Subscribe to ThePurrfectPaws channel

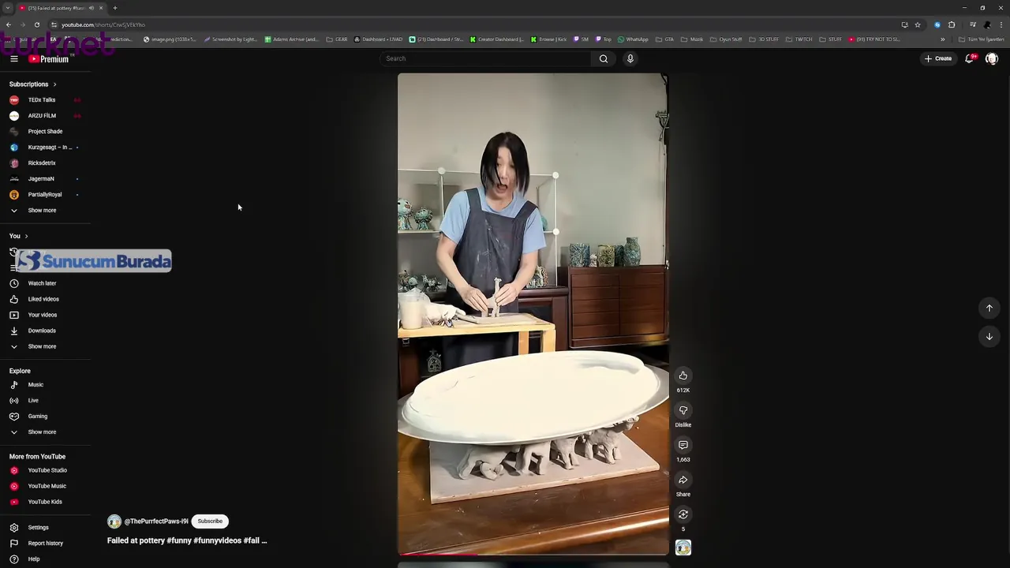210,521
